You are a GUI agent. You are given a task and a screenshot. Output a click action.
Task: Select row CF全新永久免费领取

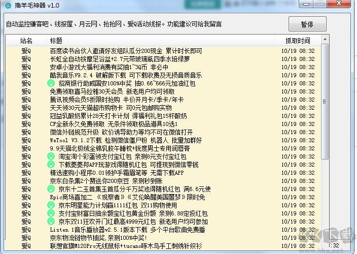coord(163,124)
